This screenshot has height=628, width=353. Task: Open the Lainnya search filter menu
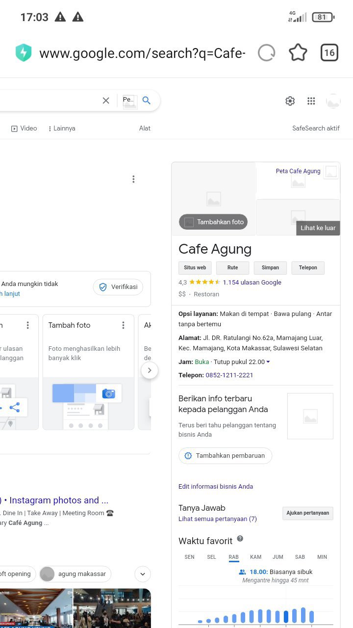[x=62, y=129]
